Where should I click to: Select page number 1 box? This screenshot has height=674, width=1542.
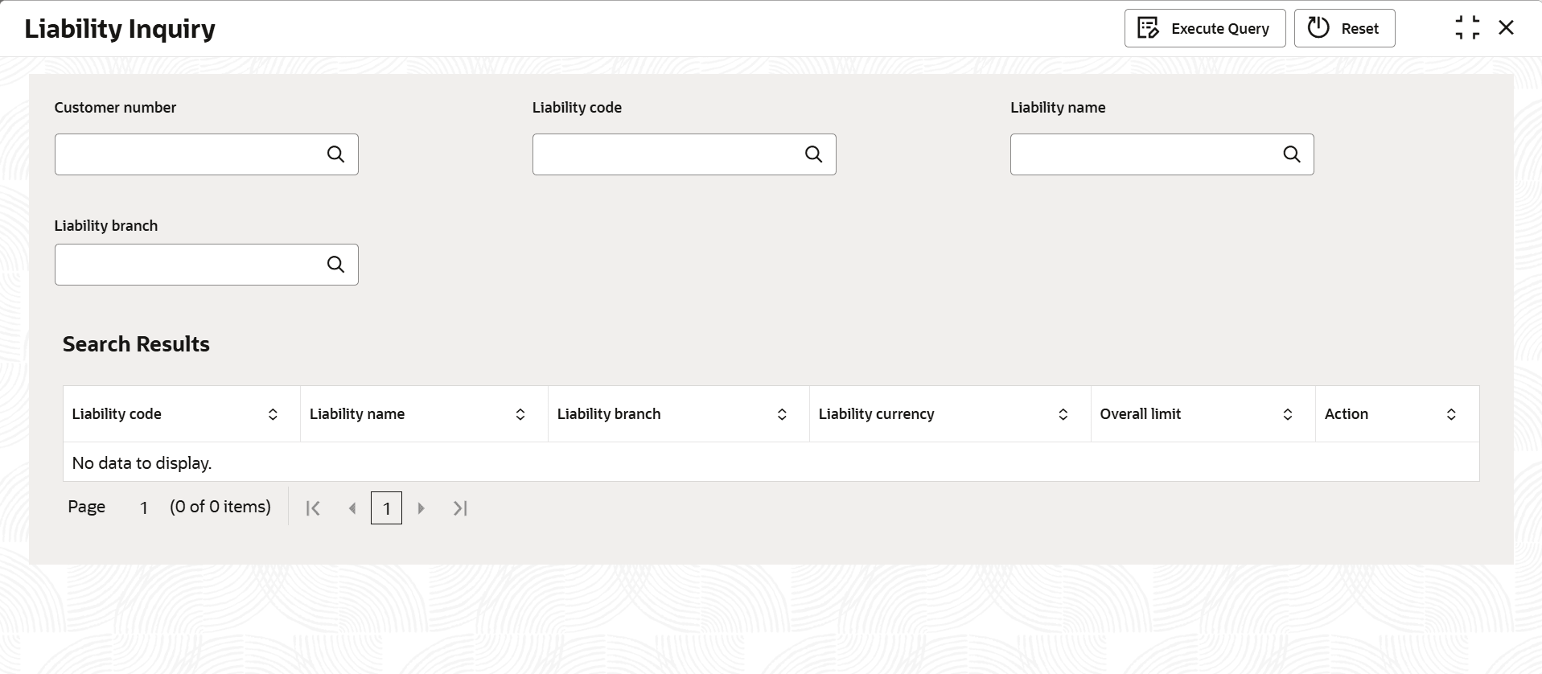click(x=386, y=508)
